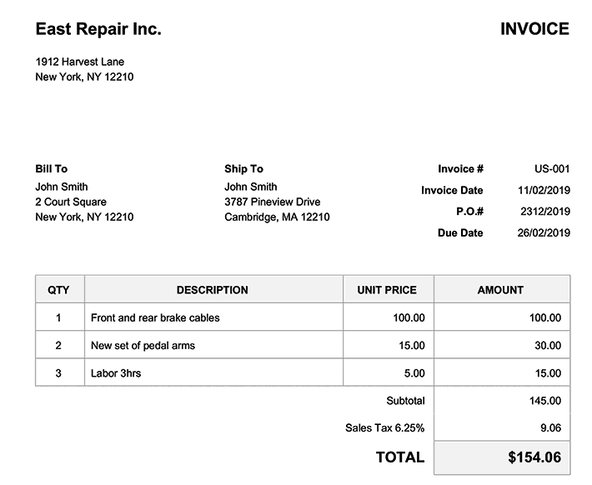The width and height of the screenshot is (592, 485).
Task: Click the P.O.# value 2312/2019
Action: 545,212
